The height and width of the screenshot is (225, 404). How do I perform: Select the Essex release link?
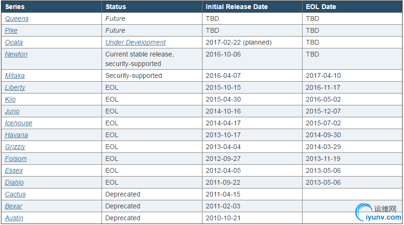tap(14, 170)
